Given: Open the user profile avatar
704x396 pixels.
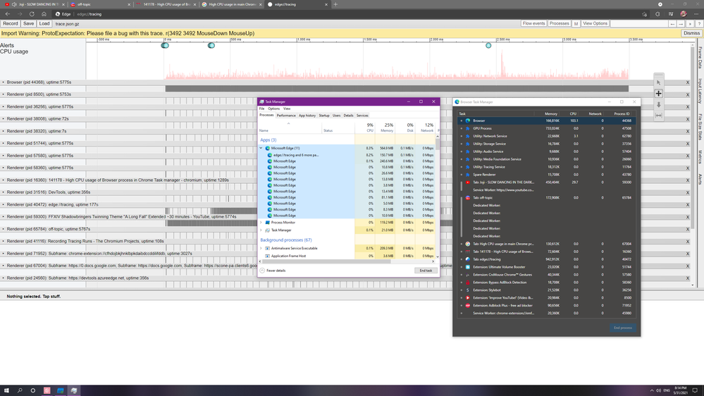Looking at the screenshot, I should (x=684, y=14).
